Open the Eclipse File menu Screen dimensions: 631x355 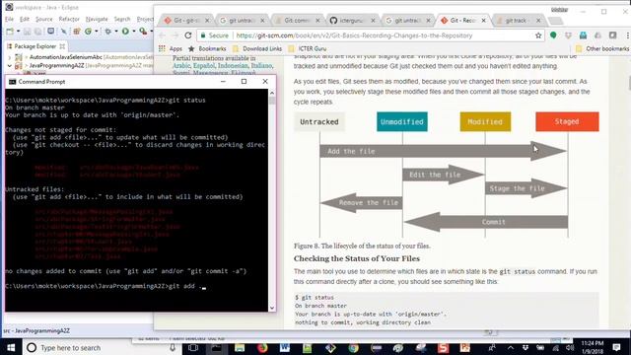click(x=9, y=19)
